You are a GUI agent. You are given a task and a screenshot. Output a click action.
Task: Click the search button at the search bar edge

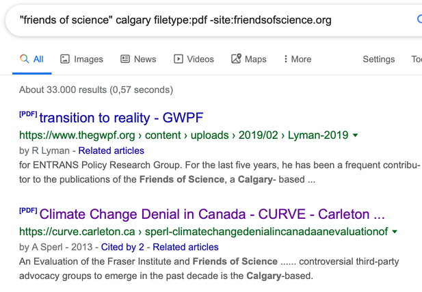(419, 19)
